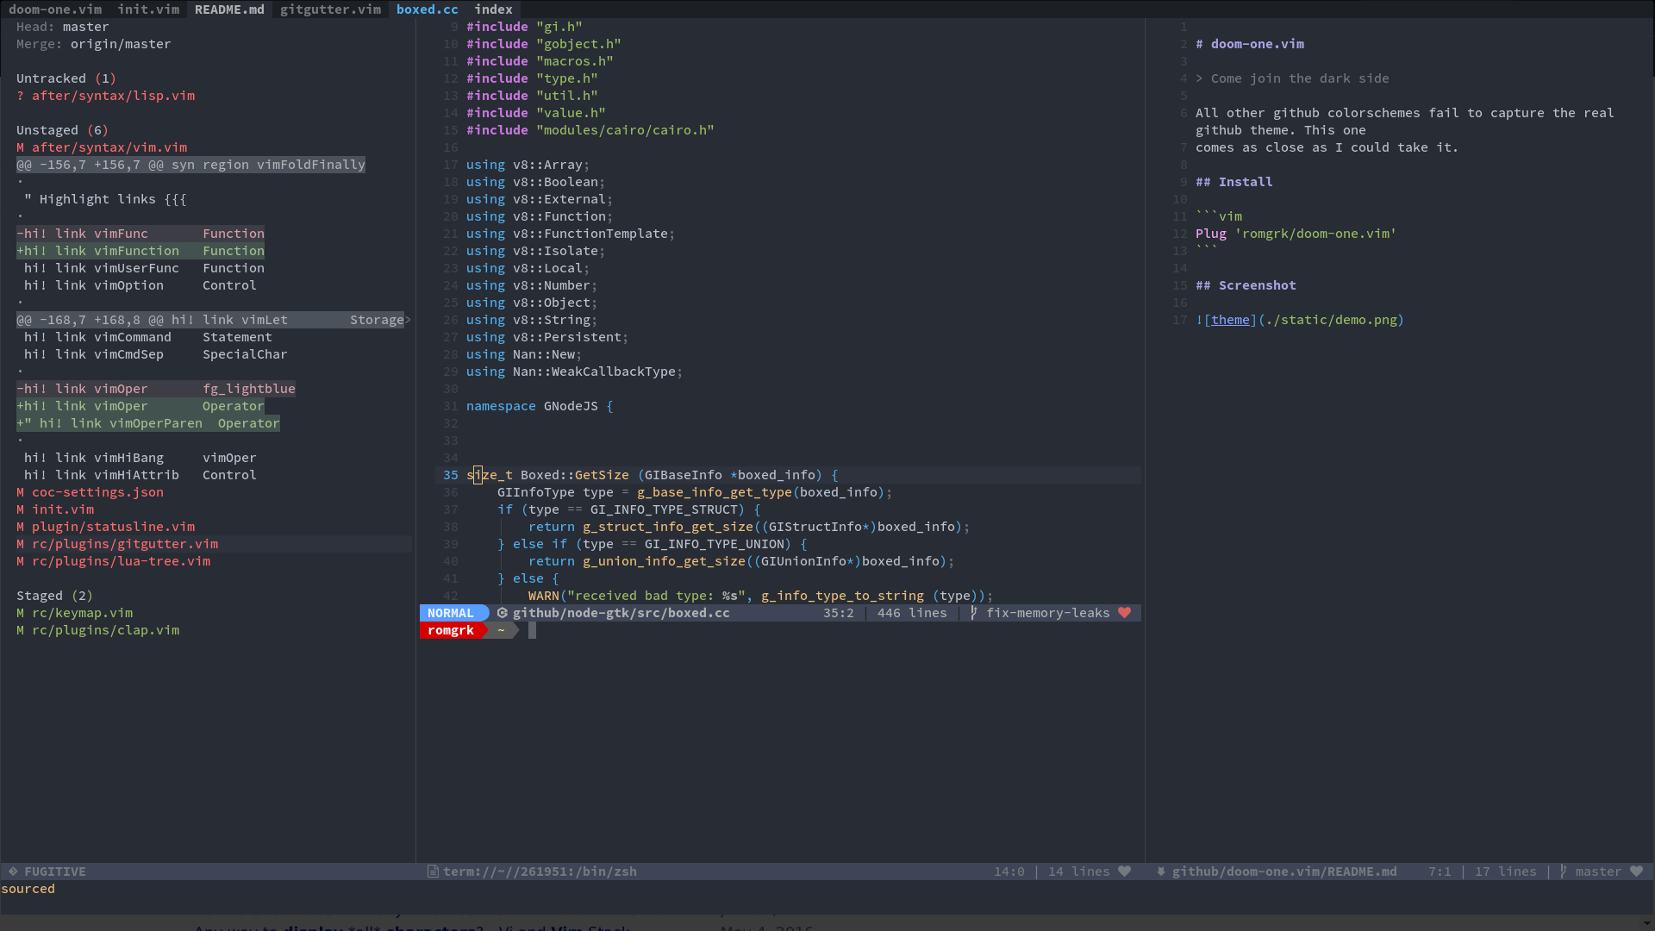Click the git branch icon before fix-memory-leaks
This screenshot has height=931, width=1655.
(x=974, y=613)
